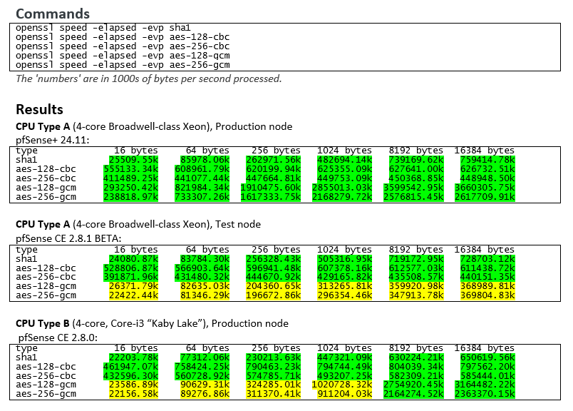
Task: Click value 448948.50k for aes-256-cbc
Action: pos(487,178)
